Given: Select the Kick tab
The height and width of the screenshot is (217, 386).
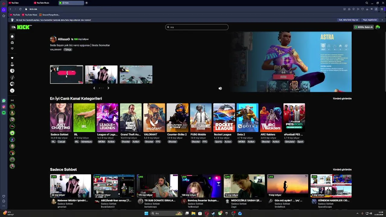Looking at the screenshot, I should coord(71,3).
